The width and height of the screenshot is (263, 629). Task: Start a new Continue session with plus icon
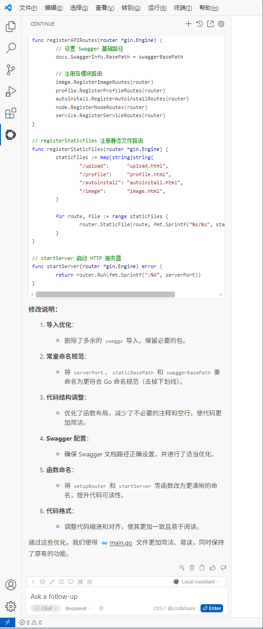(189, 24)
